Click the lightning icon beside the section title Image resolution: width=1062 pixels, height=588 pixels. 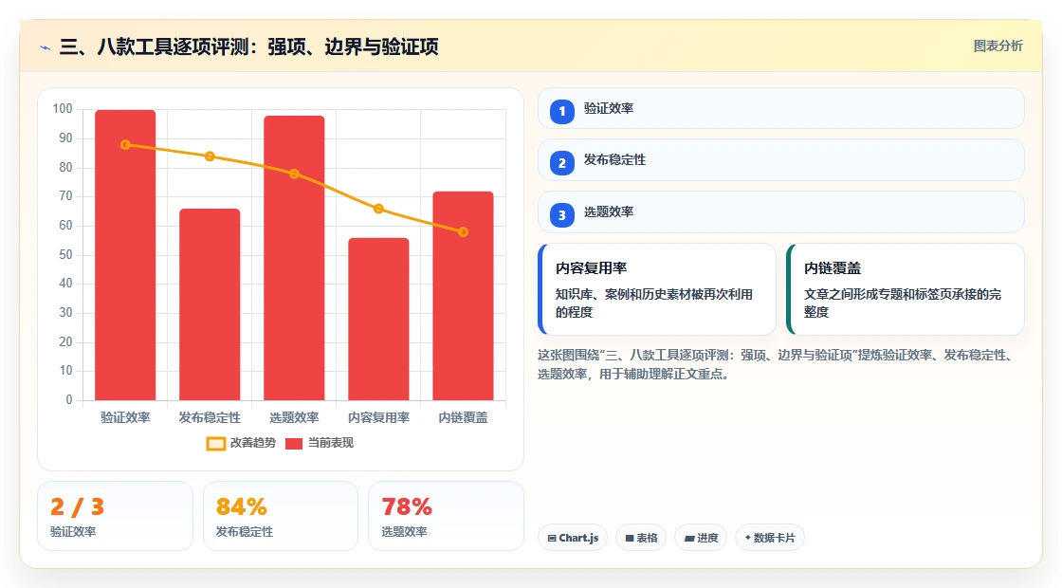(x=46, y=47)
